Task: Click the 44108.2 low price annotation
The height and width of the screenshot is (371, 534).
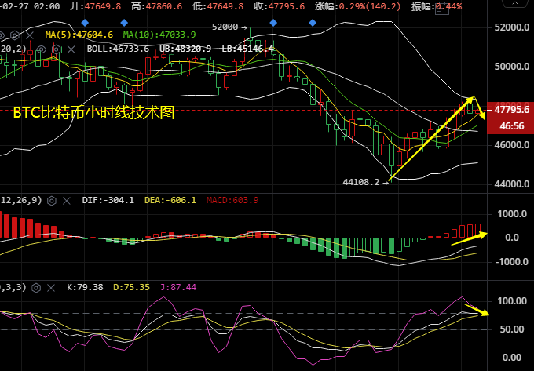Action: click(361, 182)
